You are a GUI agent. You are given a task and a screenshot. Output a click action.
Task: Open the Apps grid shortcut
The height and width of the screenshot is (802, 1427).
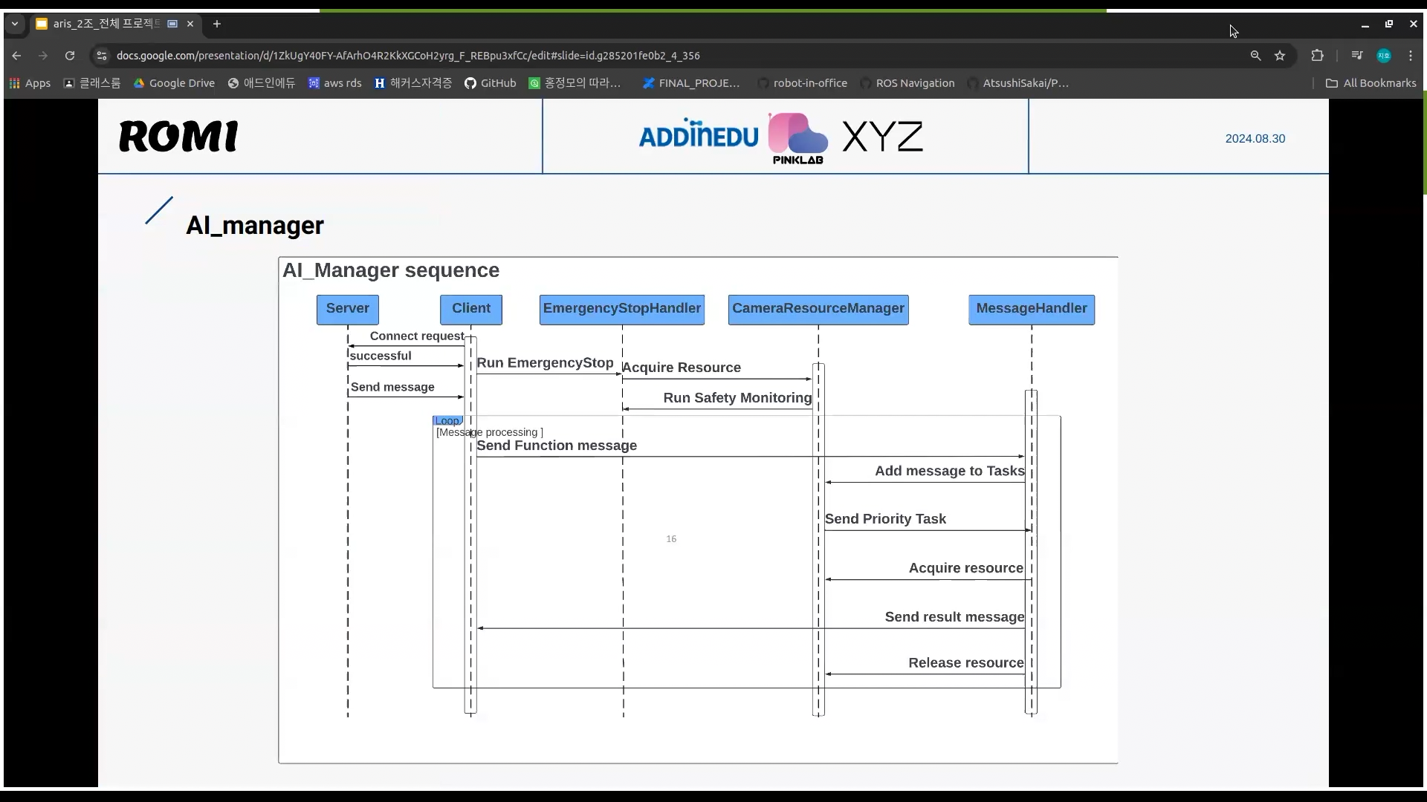tap(30, 83)
